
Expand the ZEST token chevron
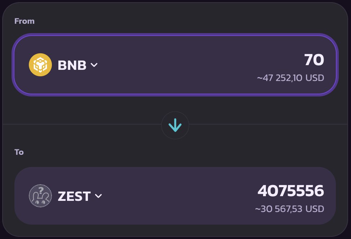pyautogui.click(x=98, y=196)
